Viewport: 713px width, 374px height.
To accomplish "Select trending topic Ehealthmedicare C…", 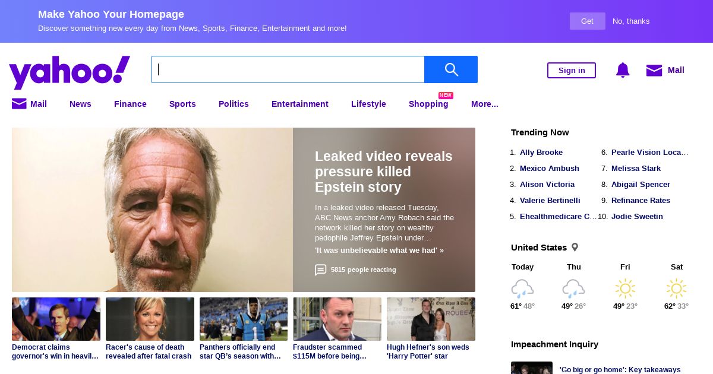I will [x=559, y=216].
